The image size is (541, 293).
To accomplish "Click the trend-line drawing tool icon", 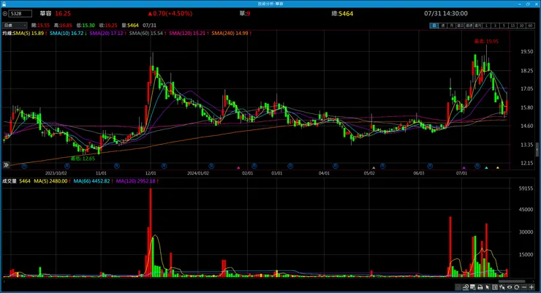I will point(466,287).
